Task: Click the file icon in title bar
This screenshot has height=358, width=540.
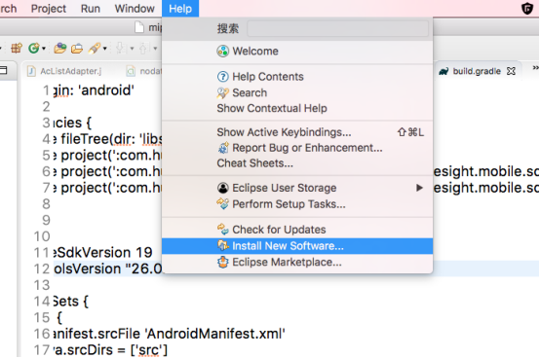Action: (x=139, y=27)
